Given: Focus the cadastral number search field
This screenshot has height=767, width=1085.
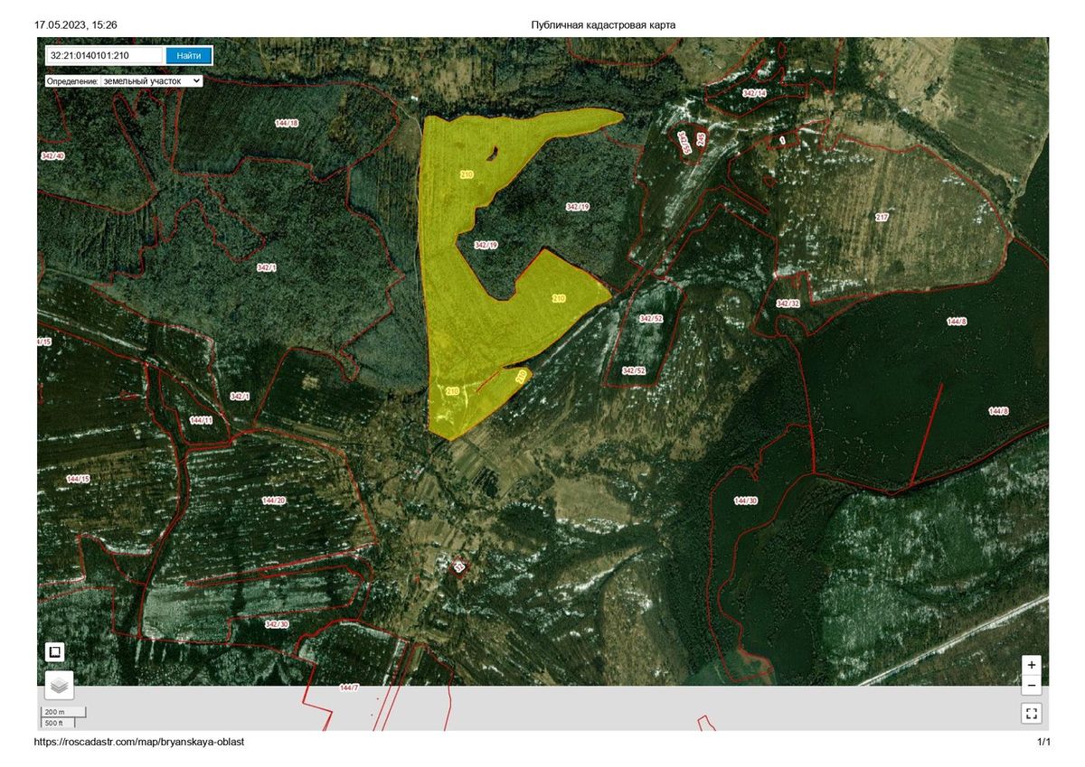Looking at the screenshot, I should [x=105, y=55].
